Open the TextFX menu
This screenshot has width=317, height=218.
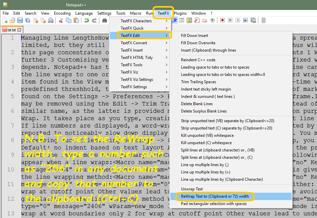point(163,13)
